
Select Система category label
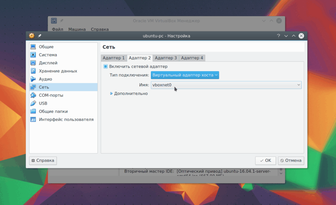pos(48,55)
